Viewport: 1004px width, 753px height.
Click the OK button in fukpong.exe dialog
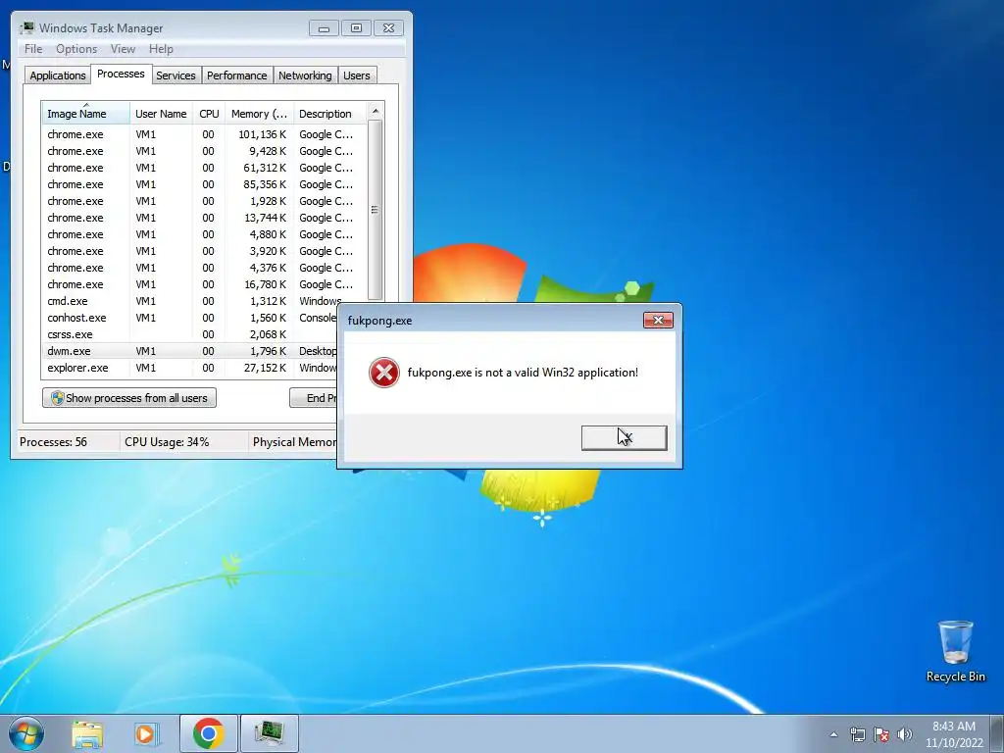625,438
